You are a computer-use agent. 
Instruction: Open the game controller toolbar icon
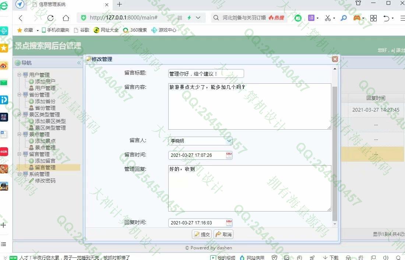click(357, 18)
